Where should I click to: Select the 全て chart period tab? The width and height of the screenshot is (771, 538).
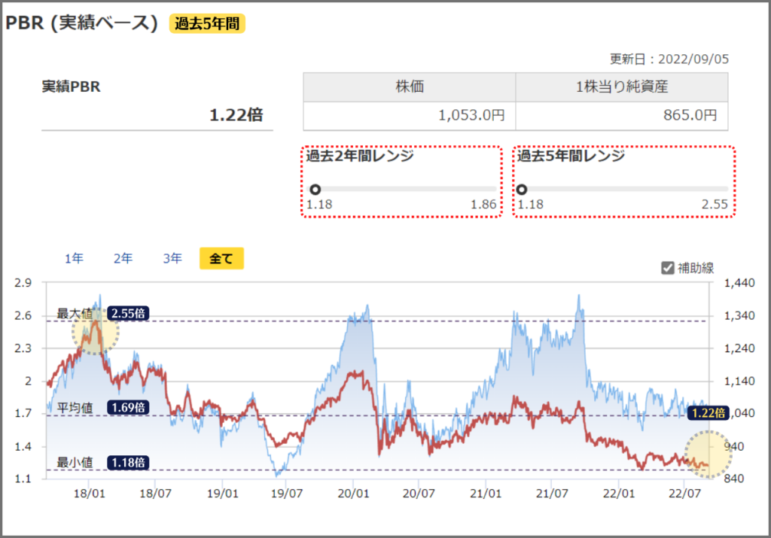221,258
